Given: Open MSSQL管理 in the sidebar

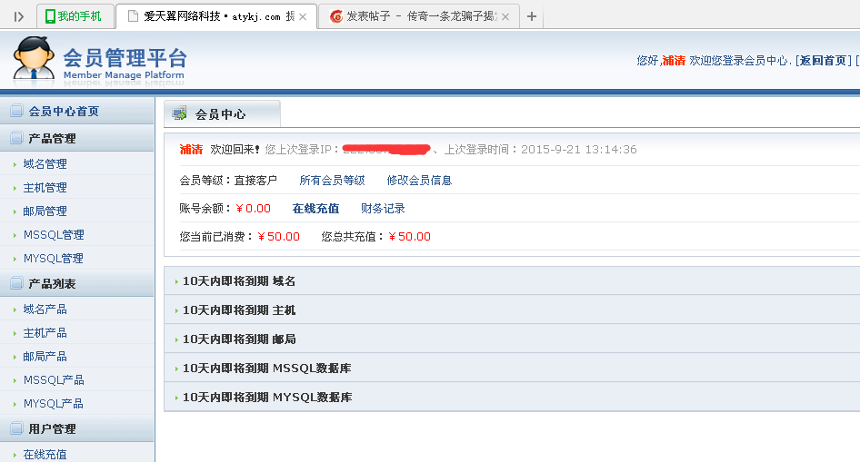Looking at the screenshot, I should pyautogui.click(x=54, y=235).
